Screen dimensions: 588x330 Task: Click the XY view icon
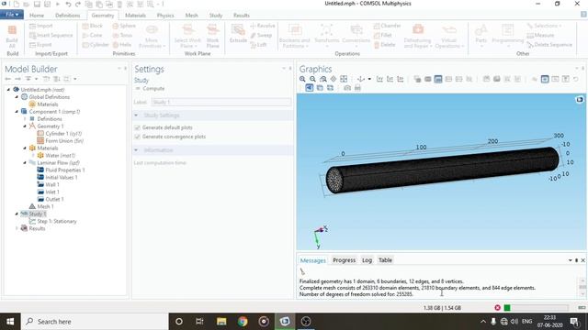pyautogui.click(x=379, y=79)
